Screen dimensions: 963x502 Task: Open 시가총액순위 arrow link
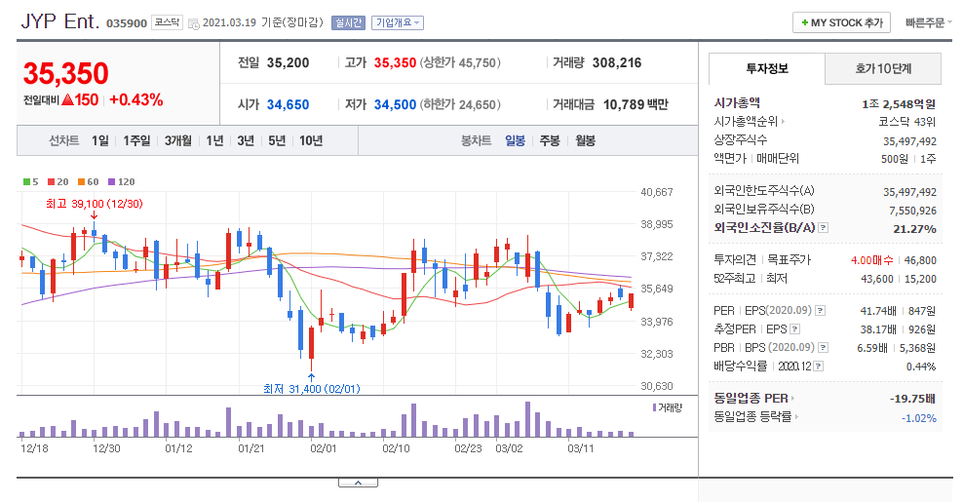[750, 122]
